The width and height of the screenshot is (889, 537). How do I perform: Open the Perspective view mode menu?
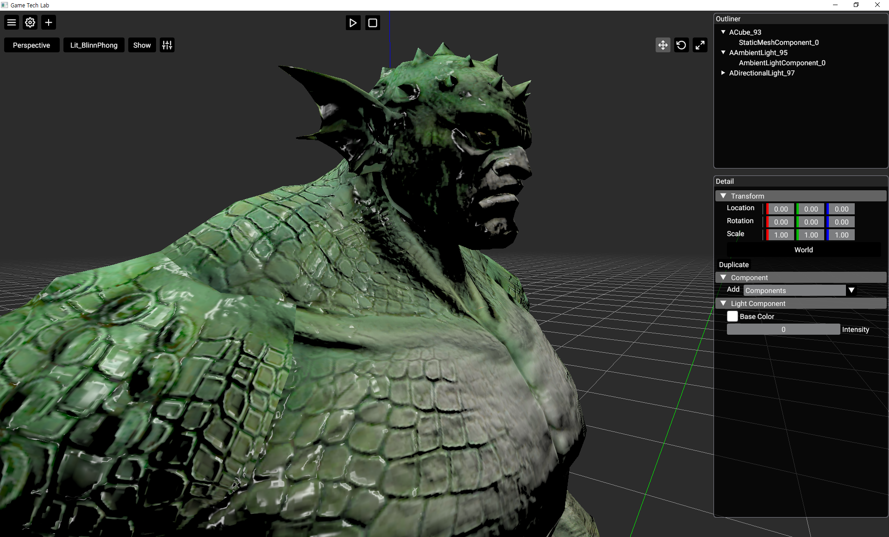pos(31,45)
